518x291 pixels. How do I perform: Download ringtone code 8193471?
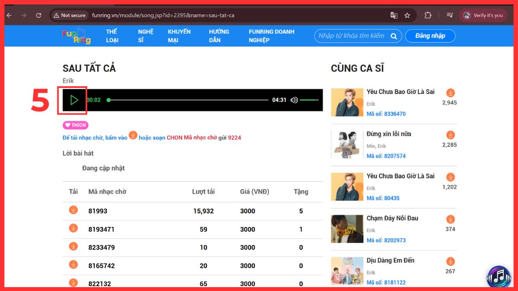coord(73,228)
